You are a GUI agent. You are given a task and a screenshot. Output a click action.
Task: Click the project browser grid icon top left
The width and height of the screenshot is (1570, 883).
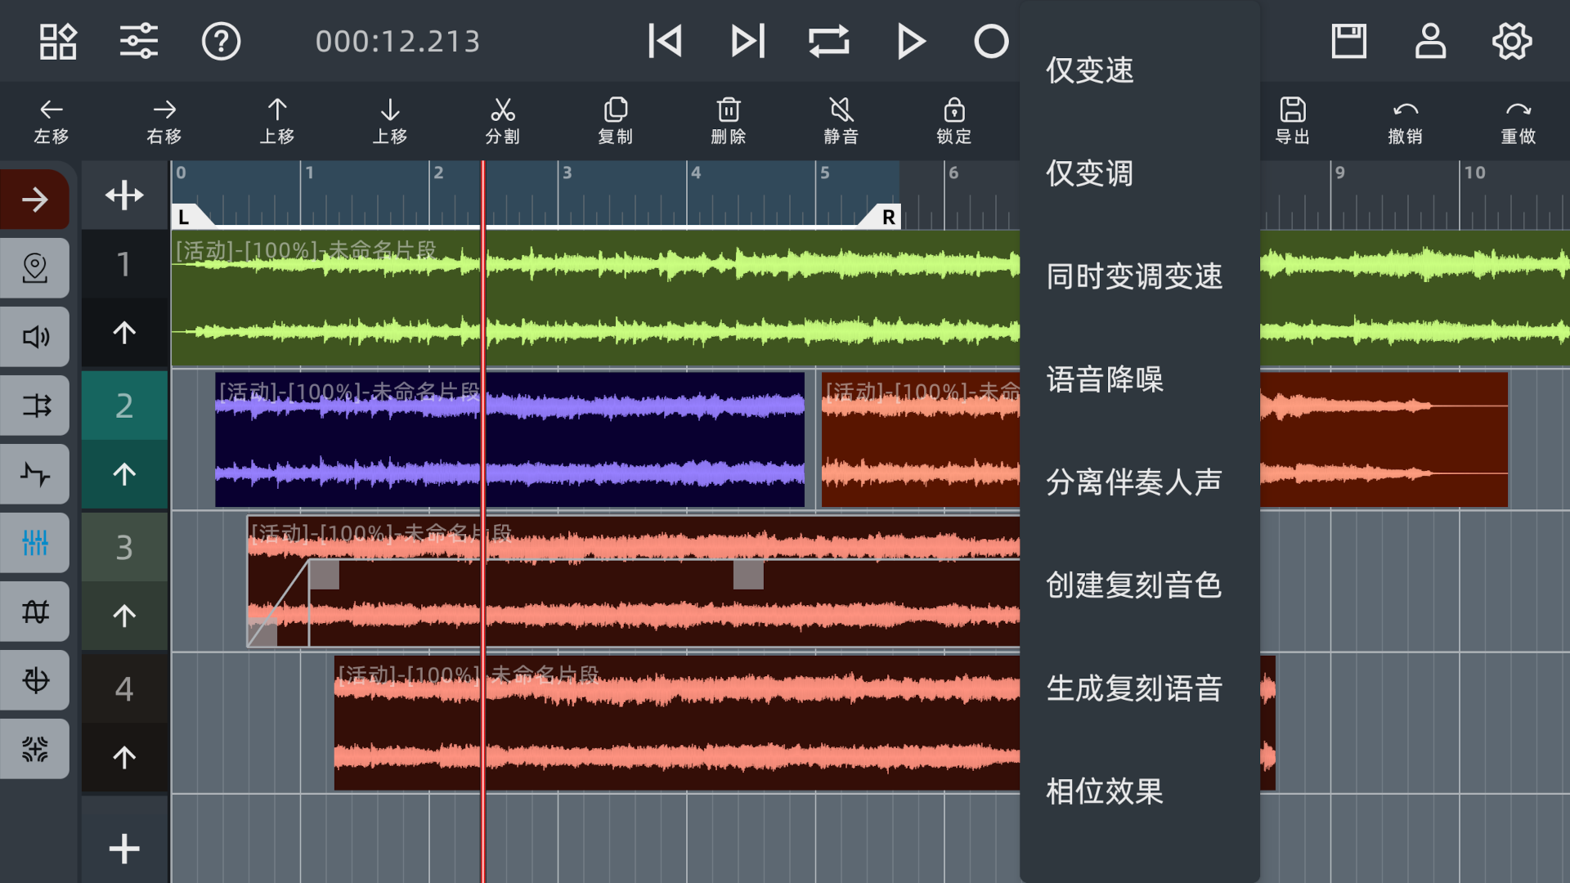(56, 41)
